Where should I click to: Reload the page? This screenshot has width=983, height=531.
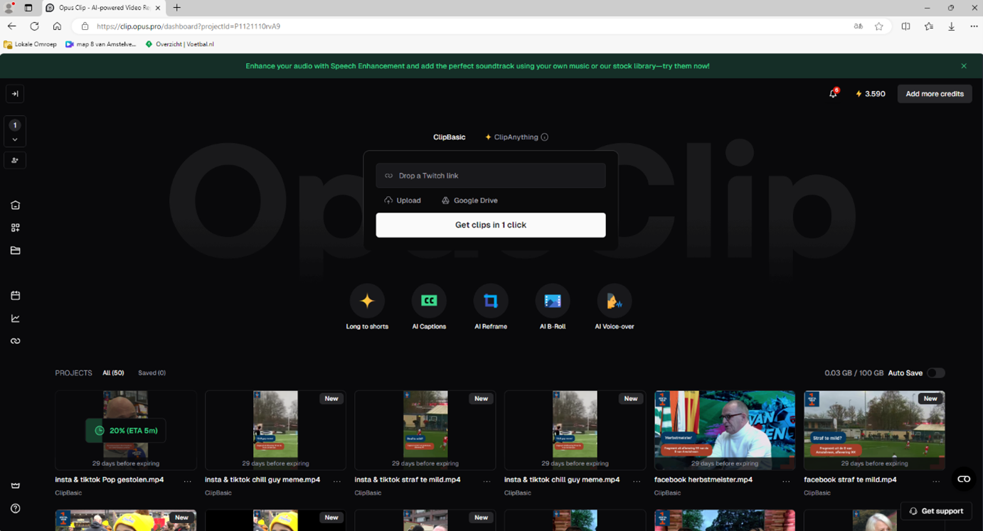(34, 26)
